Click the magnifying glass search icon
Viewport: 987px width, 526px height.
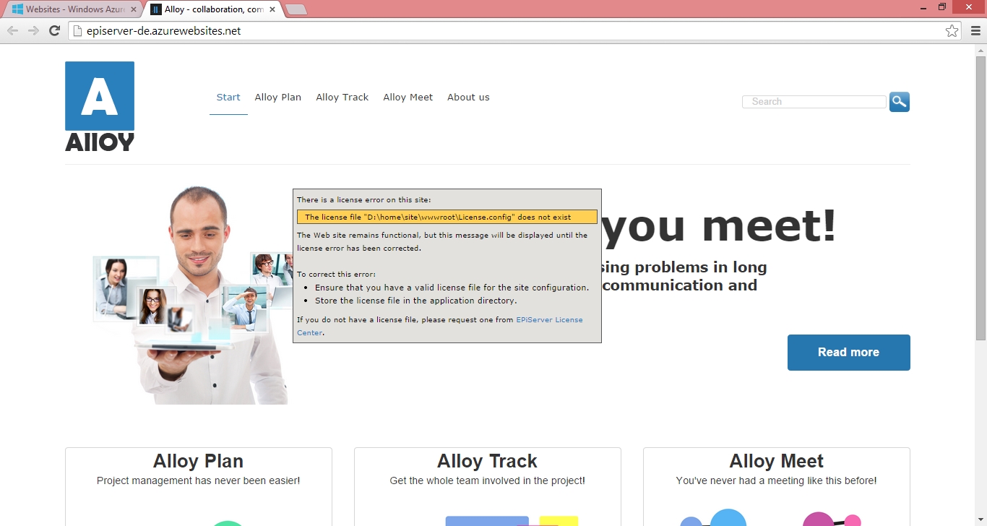(x=899, y=102)
